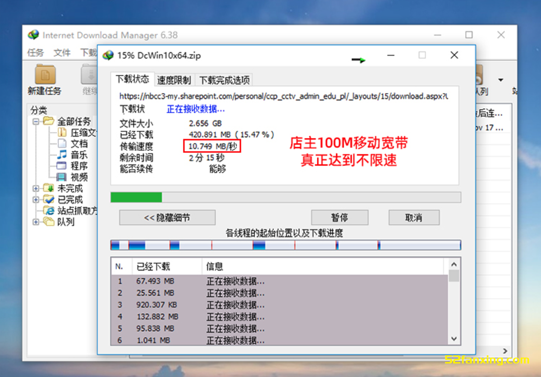This screenshot has height=377, width=541.
Task: Click the 正在接收数据 status text
Action: (x=196, y=109)
